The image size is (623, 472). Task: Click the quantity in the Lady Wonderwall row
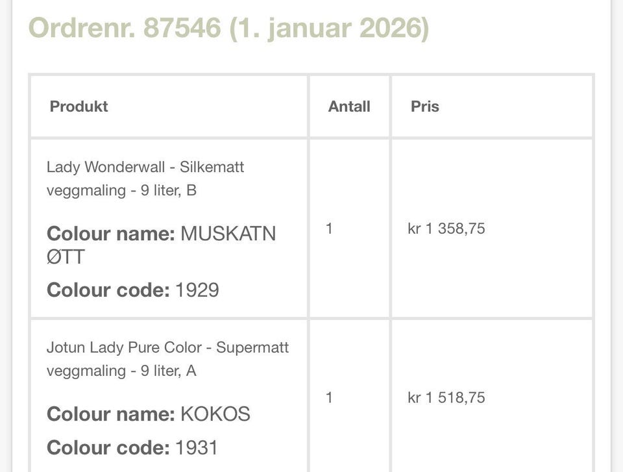(329, 229)
